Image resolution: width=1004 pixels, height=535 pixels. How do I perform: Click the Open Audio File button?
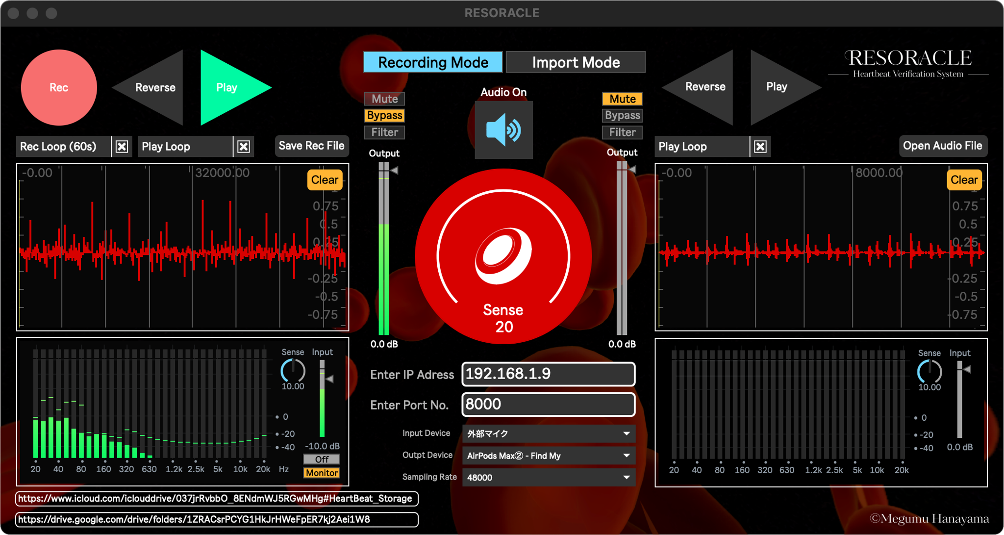point(942,146)
